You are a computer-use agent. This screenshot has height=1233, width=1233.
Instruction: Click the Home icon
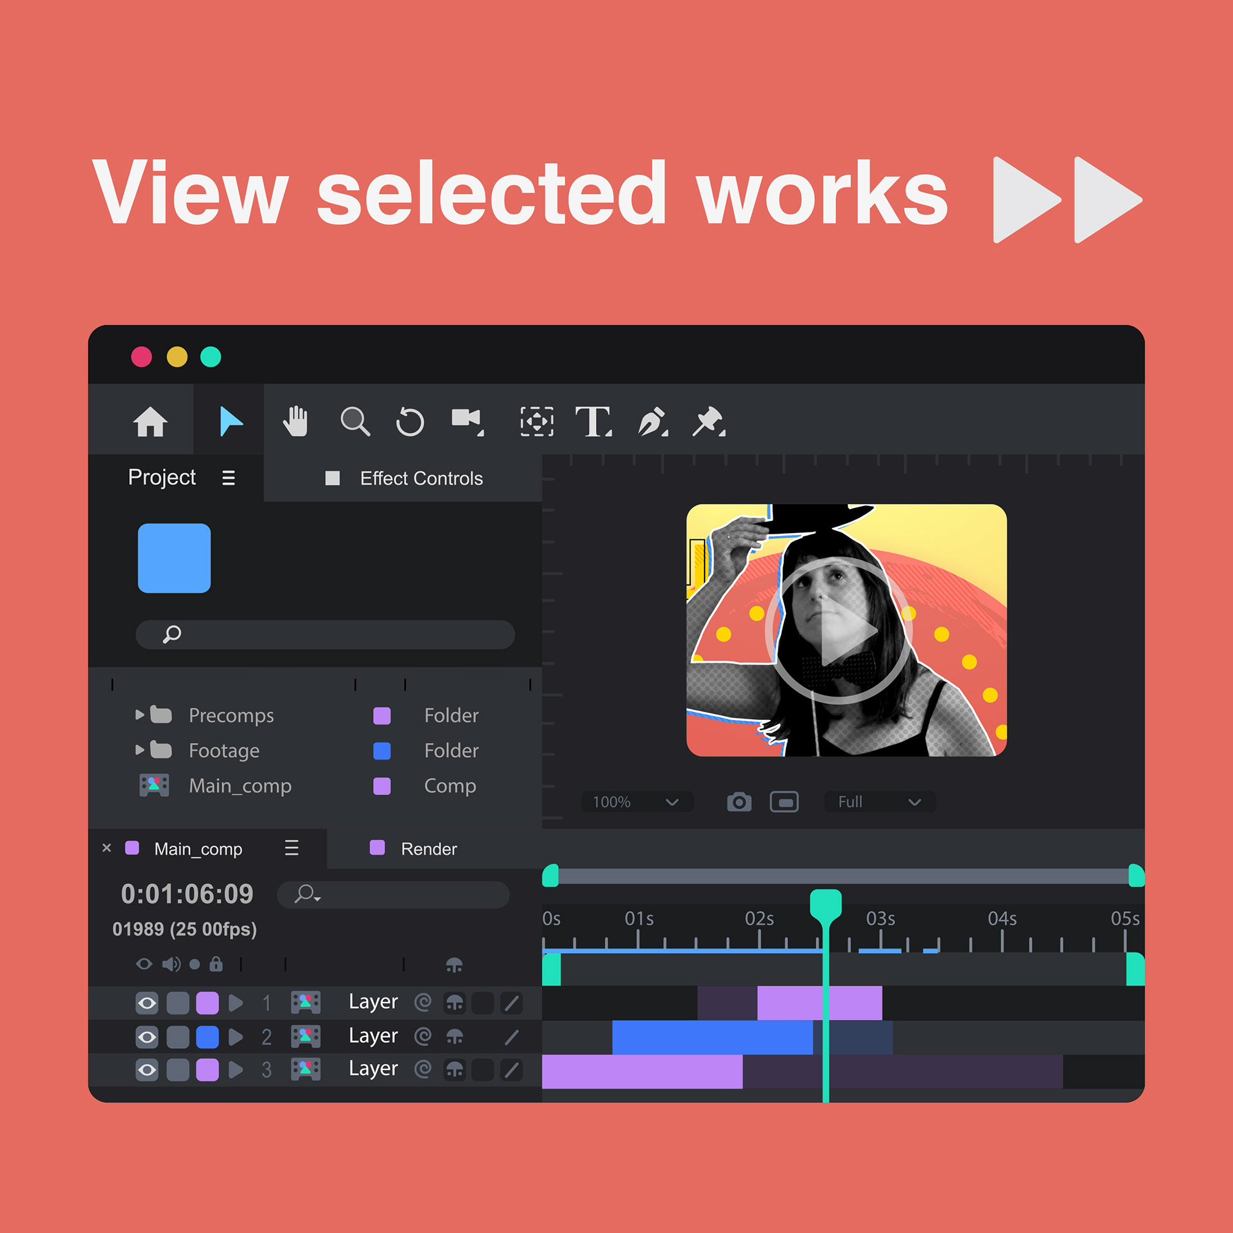(x=150, y=422)
